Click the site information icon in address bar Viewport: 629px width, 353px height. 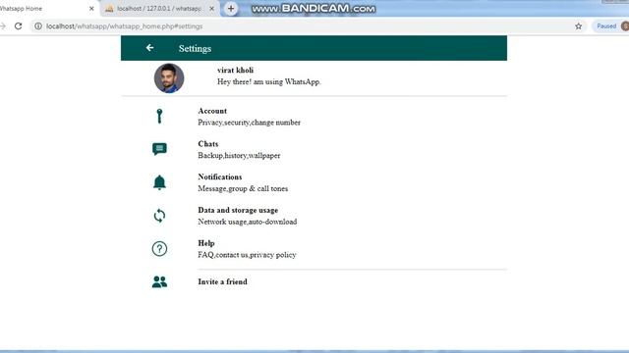[x=38, y=26]
